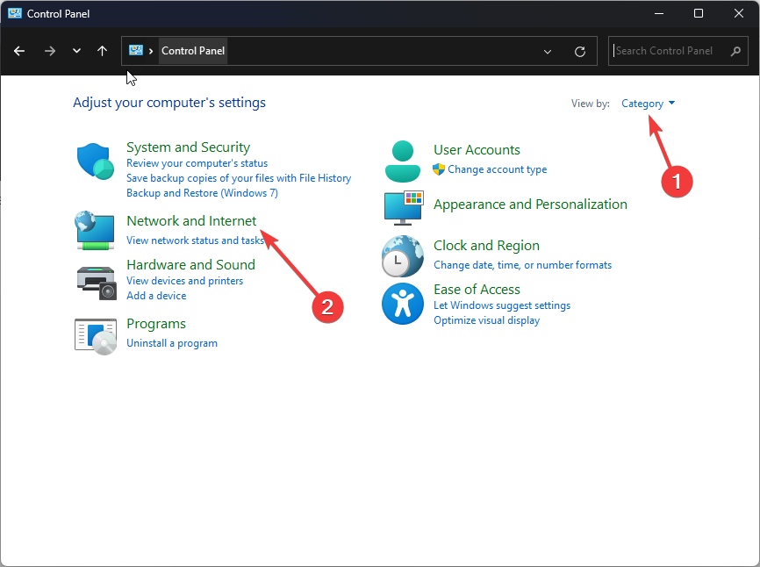Open the View by Category dropdown

(648, 104)
